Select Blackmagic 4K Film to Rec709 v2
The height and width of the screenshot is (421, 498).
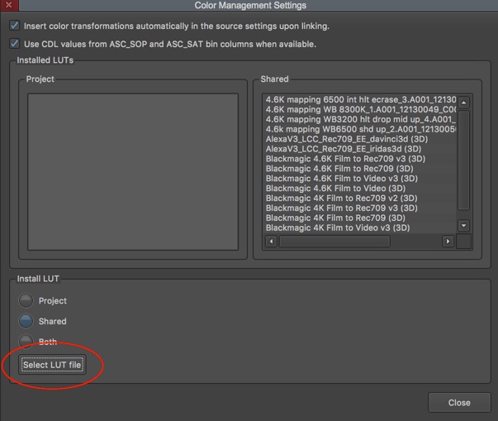(341, 199)
